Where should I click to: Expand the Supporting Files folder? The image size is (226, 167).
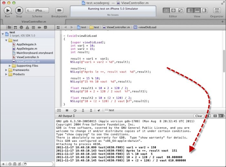click(x=10, y=66)
